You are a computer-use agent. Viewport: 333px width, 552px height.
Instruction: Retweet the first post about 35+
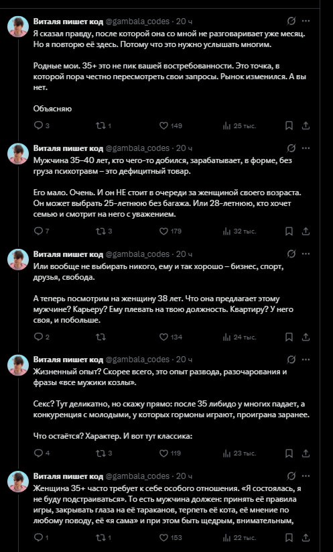click(x=103, y=125)
